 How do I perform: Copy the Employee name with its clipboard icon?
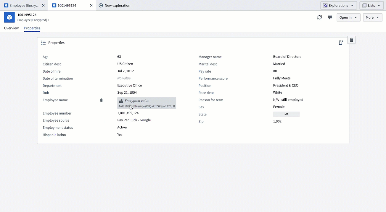point(101,100)
